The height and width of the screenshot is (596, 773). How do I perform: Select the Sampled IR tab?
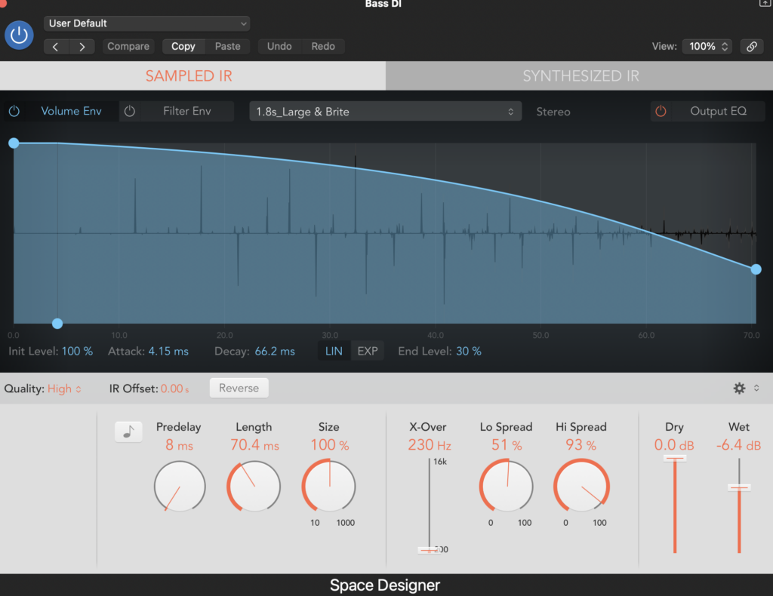click(x=189, y=76)
